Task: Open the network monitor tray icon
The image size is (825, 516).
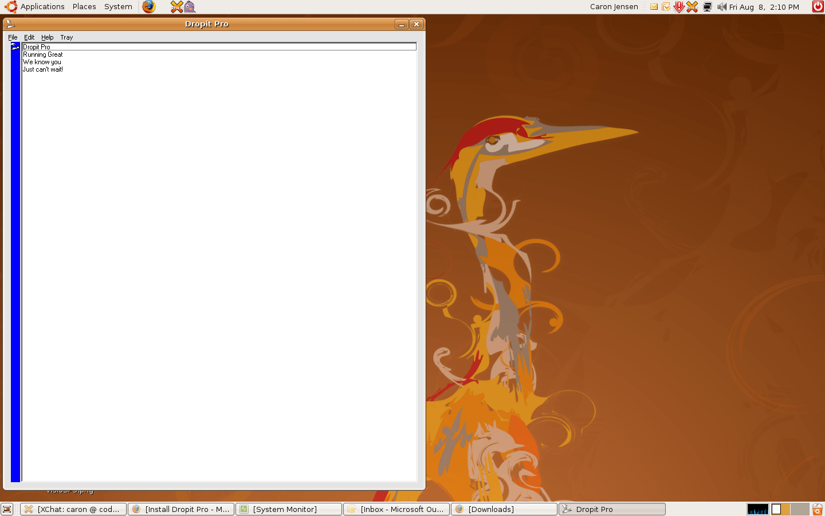Action: pyautogui.click(x=708, y=7)
